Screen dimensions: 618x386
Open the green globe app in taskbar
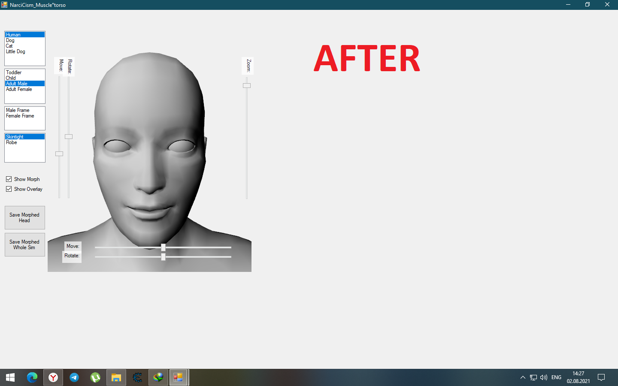(158, 377)
